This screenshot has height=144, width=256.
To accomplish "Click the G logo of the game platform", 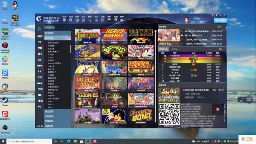I will click(39, 19).
